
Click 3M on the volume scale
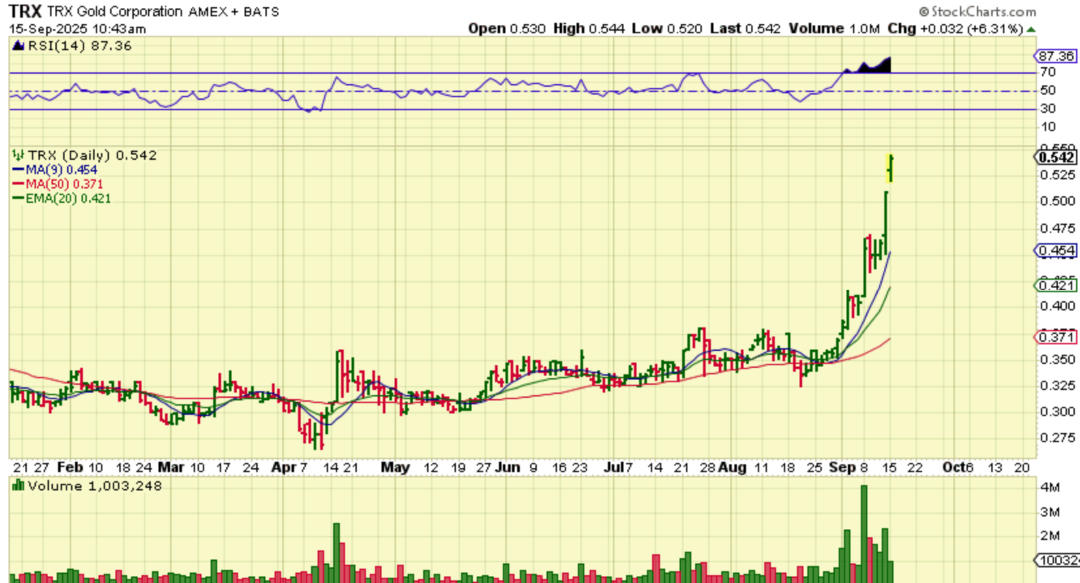[x=1049, y=512]
